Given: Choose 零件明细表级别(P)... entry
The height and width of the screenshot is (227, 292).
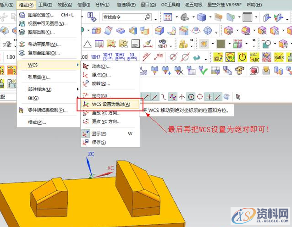Looking at the screenshot, I should (49, 111).
